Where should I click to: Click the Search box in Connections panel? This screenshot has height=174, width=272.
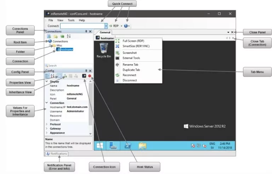68,66
